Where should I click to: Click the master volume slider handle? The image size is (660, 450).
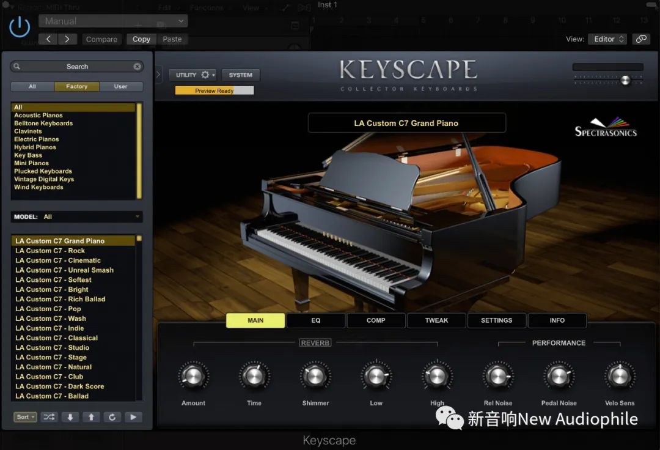[x=625, y=81]
